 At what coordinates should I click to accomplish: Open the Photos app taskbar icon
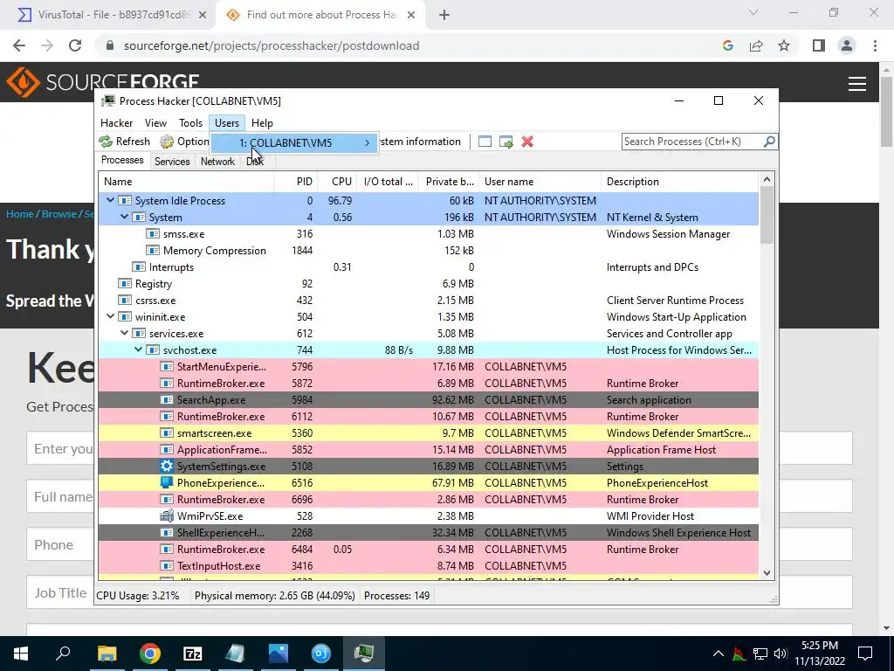[x=279, y=654]
